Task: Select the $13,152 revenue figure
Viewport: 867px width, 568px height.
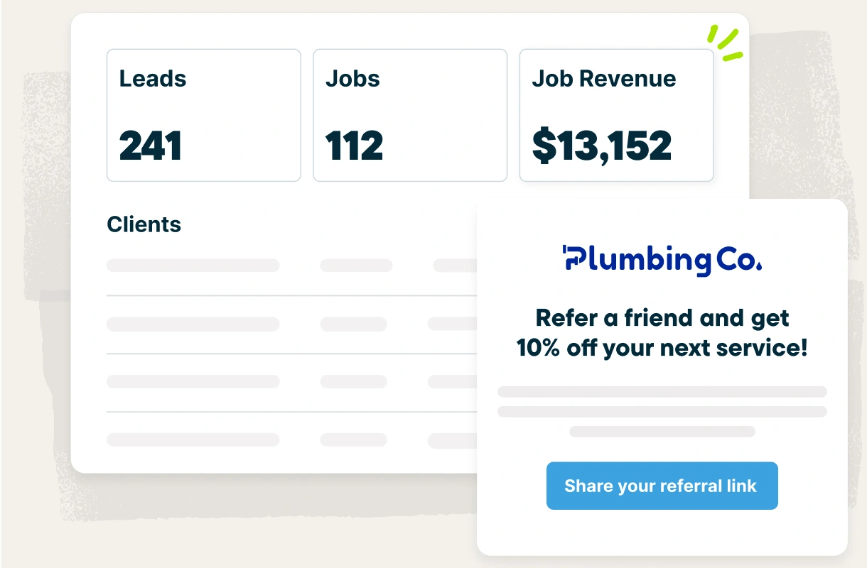Action: [601, 146]
